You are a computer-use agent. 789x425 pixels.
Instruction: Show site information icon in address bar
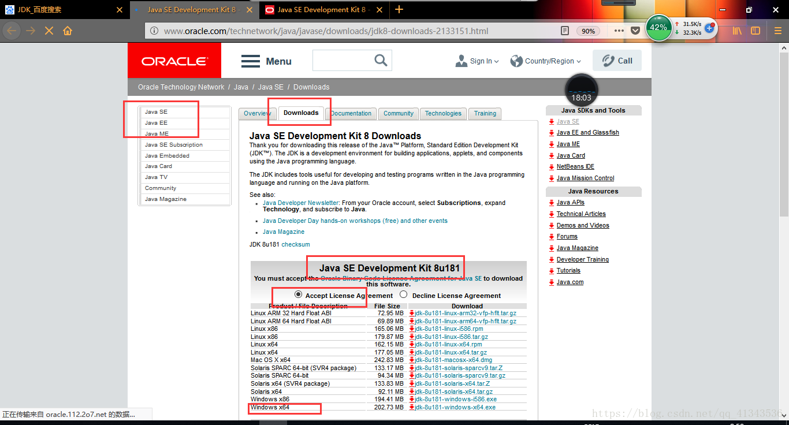[x=154, y=31]
